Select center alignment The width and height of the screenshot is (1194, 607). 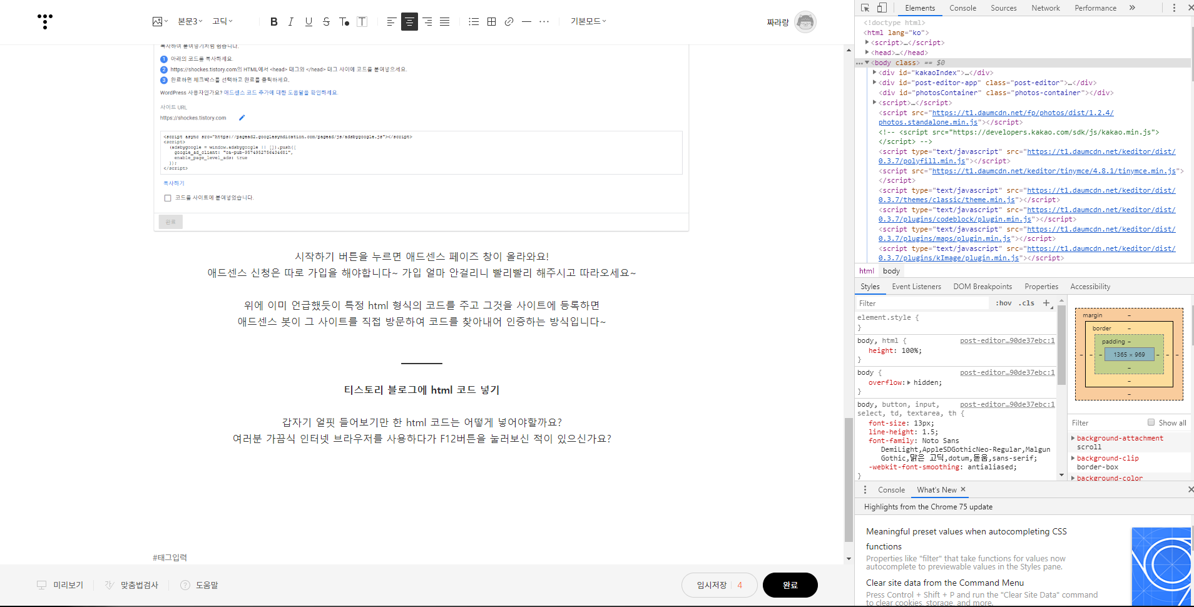click(x=409, y=22)
